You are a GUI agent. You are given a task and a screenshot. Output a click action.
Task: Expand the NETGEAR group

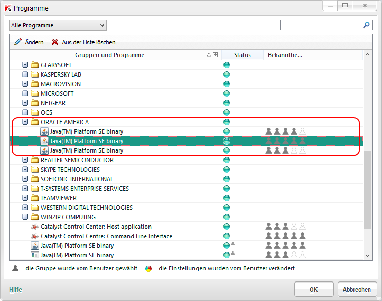(x=25, y=103)
